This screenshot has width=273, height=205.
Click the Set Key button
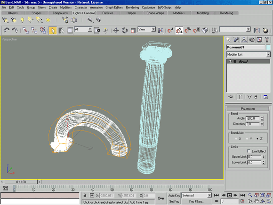(x=174, y=201)
